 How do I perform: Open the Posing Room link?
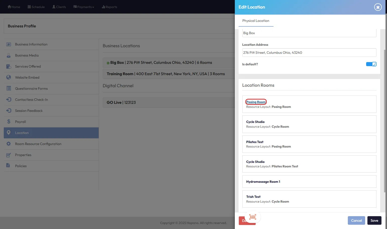[x=256, y=102]
